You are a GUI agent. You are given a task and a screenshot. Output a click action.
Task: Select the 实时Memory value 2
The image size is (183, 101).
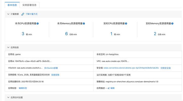155,34
